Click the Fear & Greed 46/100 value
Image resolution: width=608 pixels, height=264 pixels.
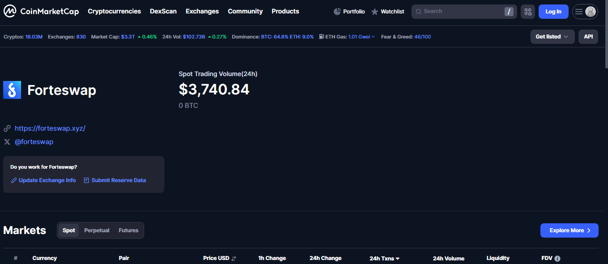click(423, 37)
